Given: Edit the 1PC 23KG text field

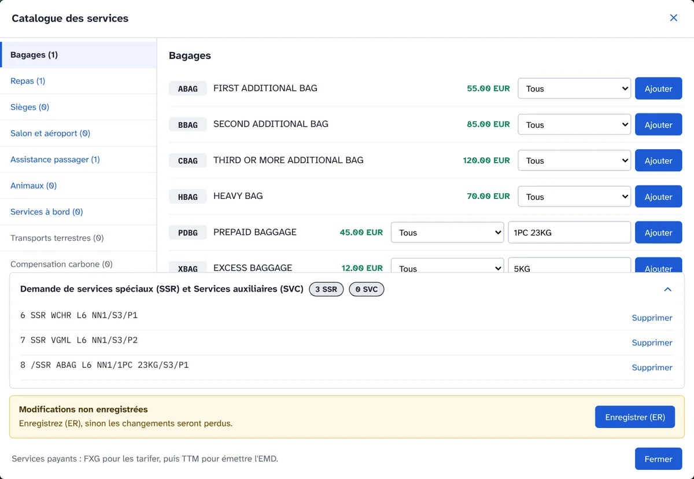Looking at the screenshot, I should [x=569, y=233].
